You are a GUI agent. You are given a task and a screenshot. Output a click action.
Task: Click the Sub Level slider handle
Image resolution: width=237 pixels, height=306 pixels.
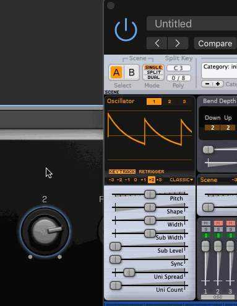tap(115, 246)
